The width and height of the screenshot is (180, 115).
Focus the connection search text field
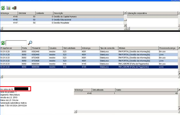16,43
